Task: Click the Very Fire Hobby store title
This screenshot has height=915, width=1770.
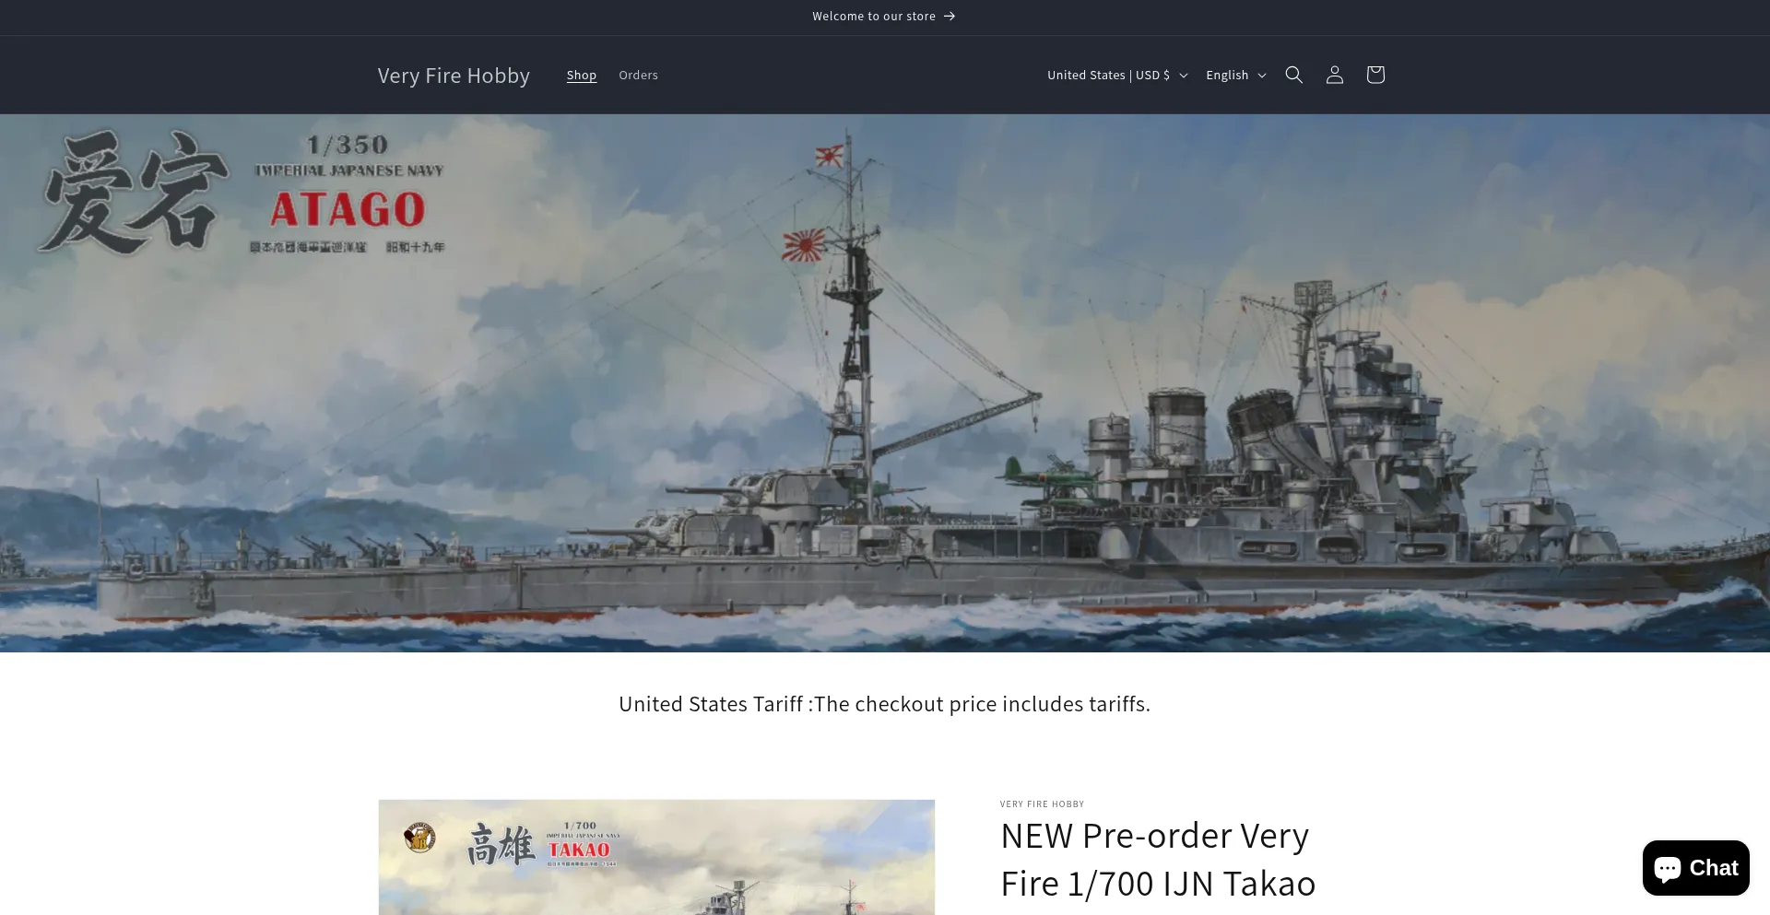Action: tap(454, 76)
